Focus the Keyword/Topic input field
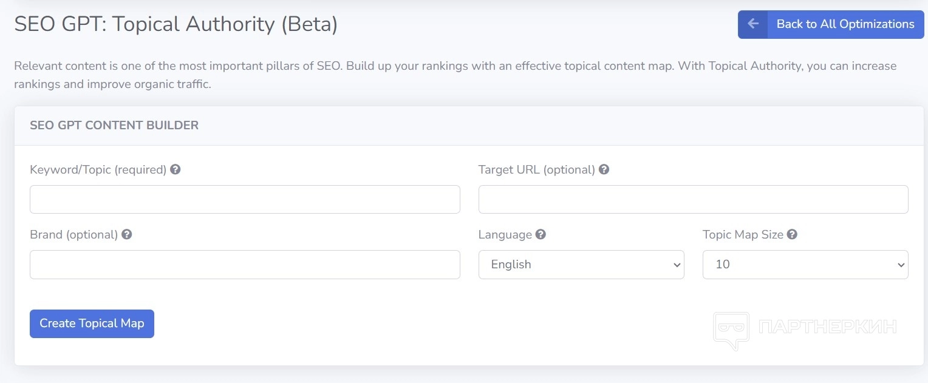The height and width of the screenshot is (383, 928). pos(245,200)
